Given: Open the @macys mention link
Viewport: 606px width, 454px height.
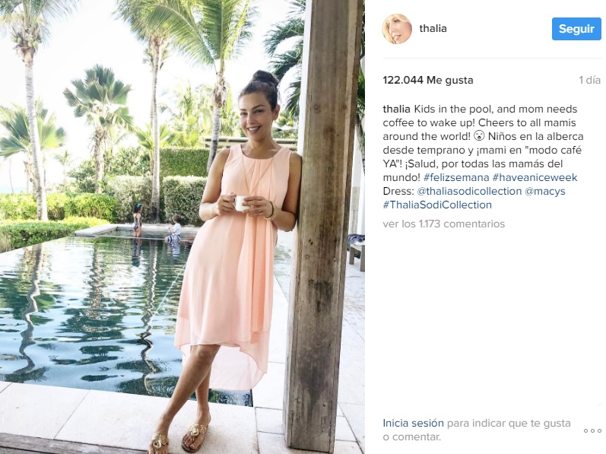Looking at the screenshot, I should point(544,192).
